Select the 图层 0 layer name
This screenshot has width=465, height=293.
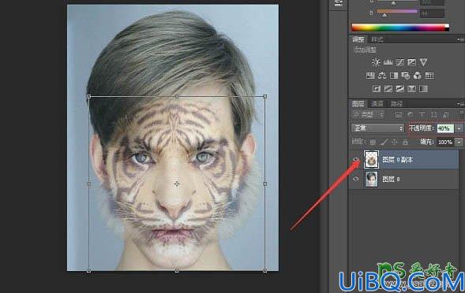(391, 180)
